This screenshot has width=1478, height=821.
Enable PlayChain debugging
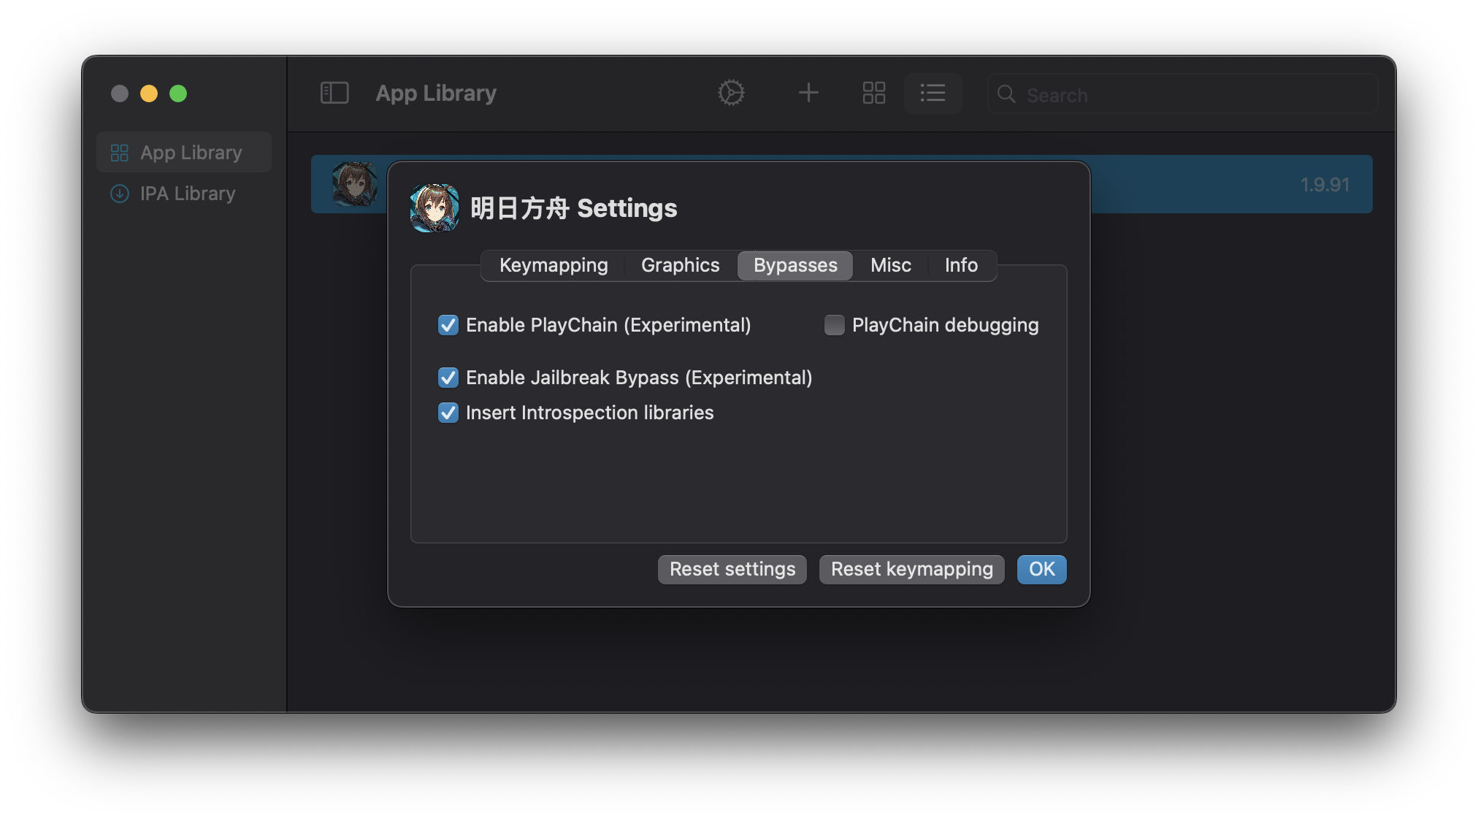[834, 325]
